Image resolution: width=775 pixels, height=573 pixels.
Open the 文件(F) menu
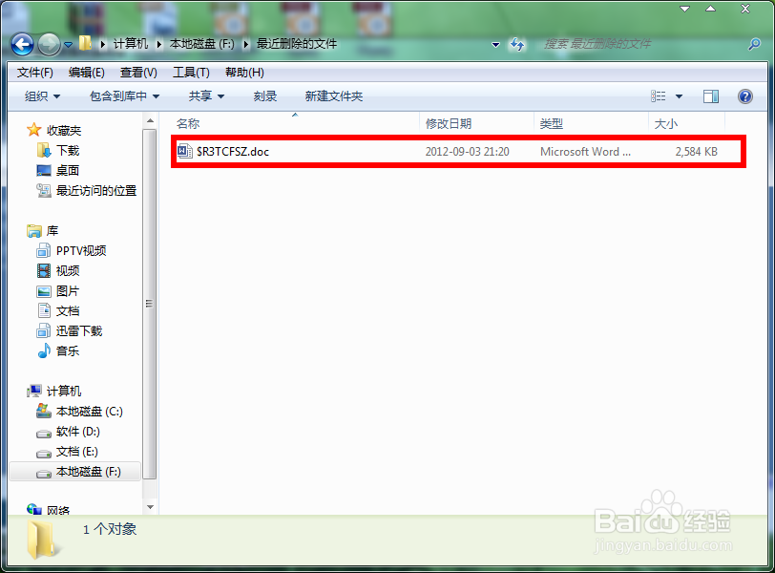point(35,73)
